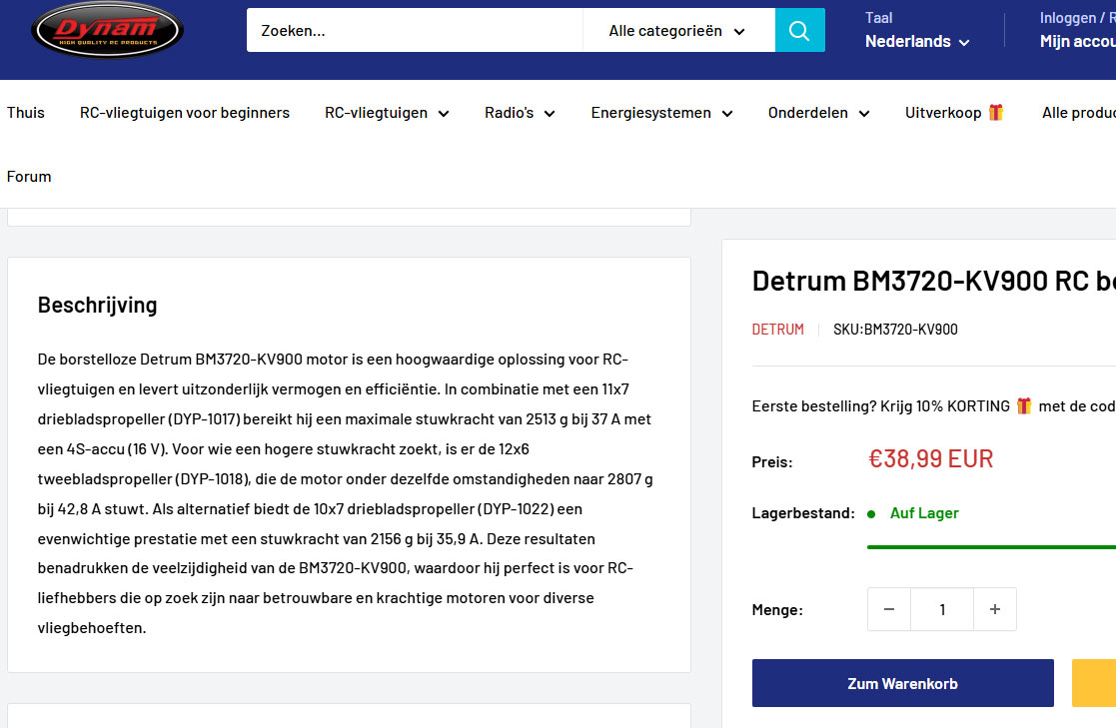Expand the Nederlands language selector
This screenshot has height=728, width=1116.
(x=917, y=42)
